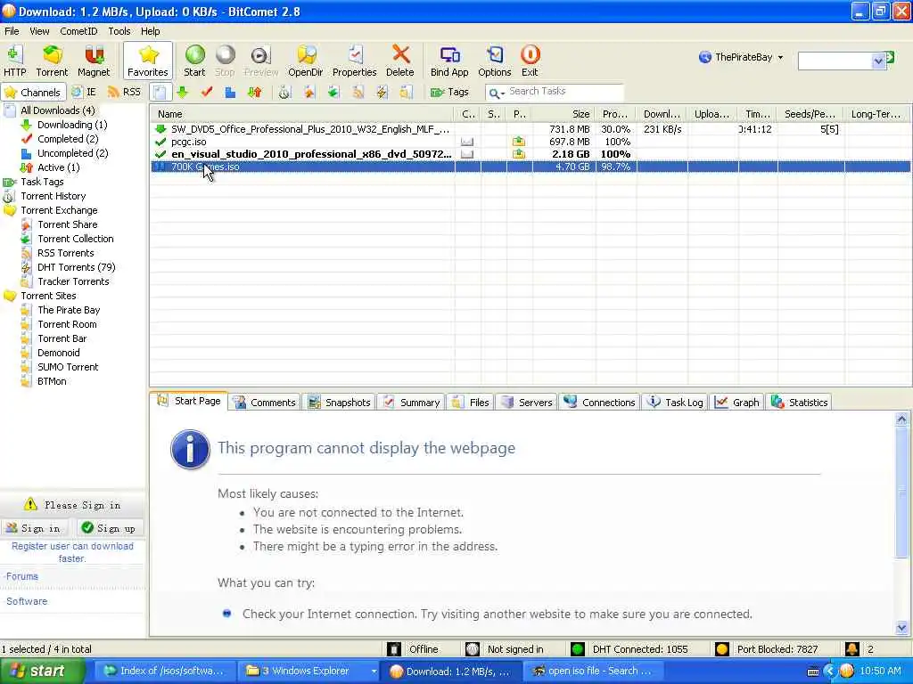Image resolution: width=913 pixels, height=684 pixels.
Task: Filter by downloading tasks green arrow icon
Action: click(x=182, y=92)
